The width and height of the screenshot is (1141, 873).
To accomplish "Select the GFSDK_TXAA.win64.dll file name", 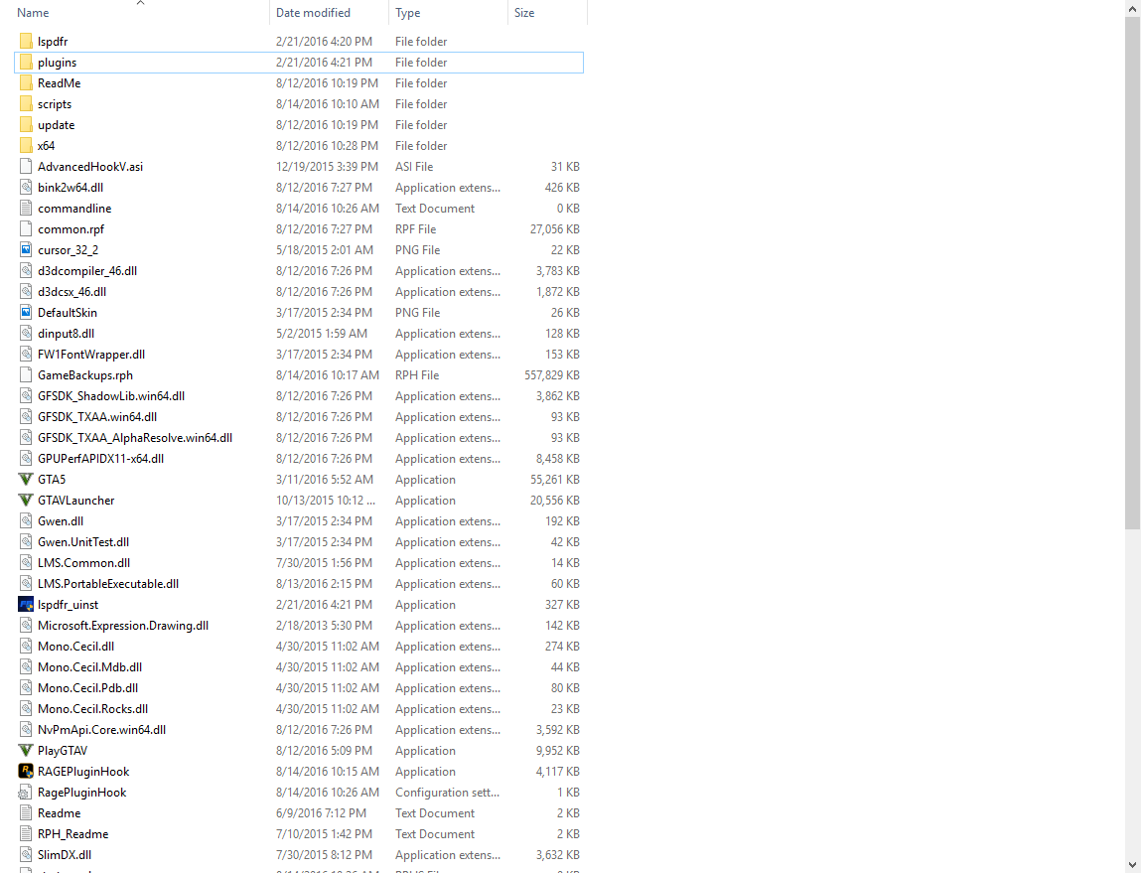I will pos(97,417).
